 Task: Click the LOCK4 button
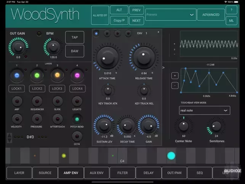point(77,89)
